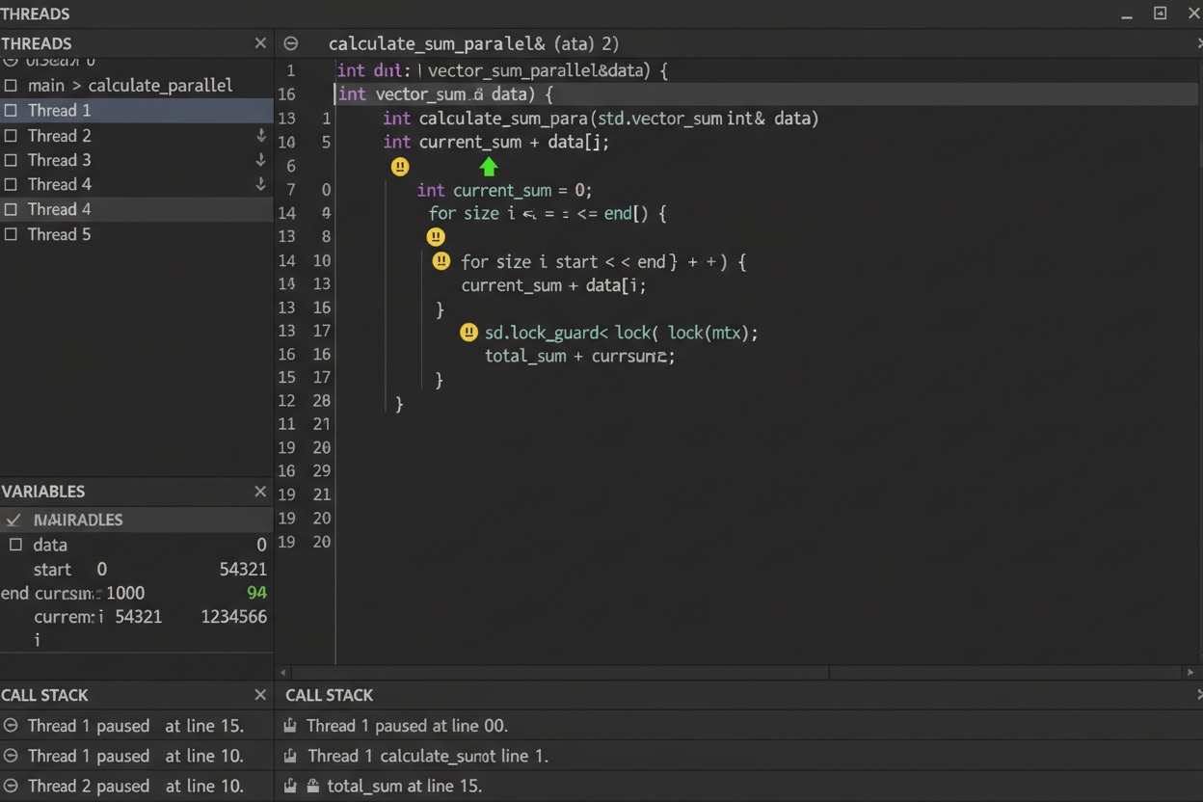1203x802 pixels.
Task: Click the code line 'int current_sum = 0;'
Action: 504,190
